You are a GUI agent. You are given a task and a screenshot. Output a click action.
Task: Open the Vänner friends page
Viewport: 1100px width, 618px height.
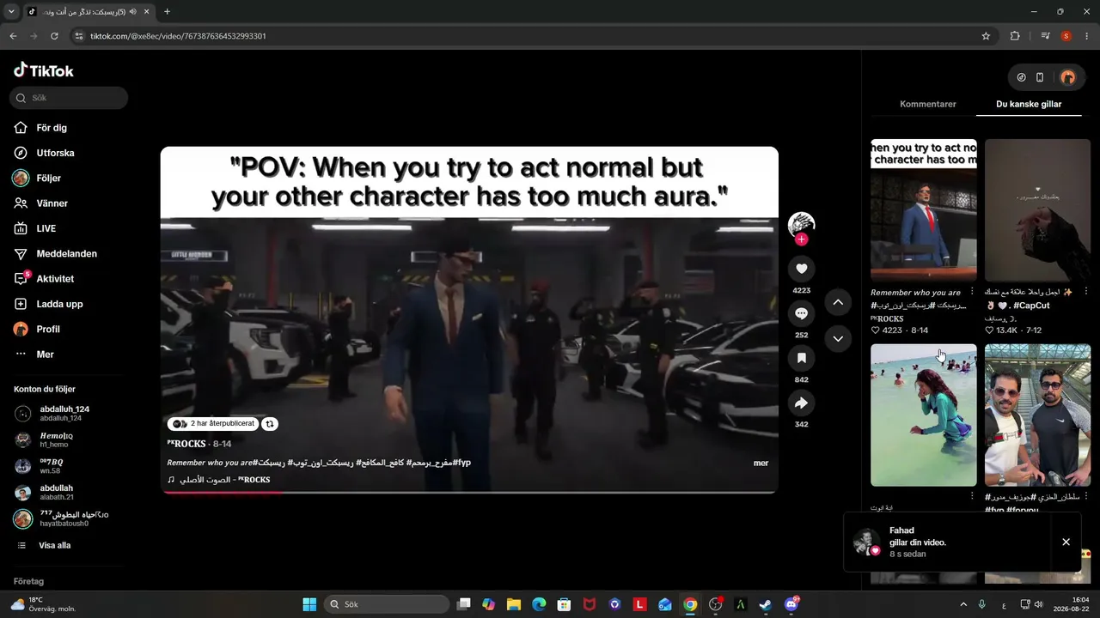[x=52, y=203]
